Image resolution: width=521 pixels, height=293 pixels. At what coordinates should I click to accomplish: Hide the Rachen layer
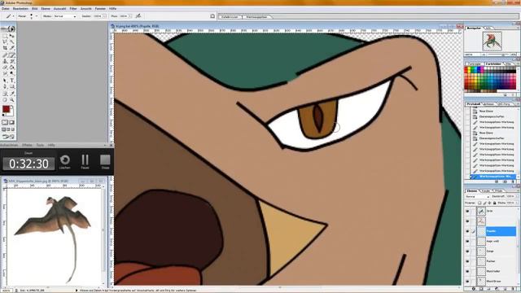467,261
